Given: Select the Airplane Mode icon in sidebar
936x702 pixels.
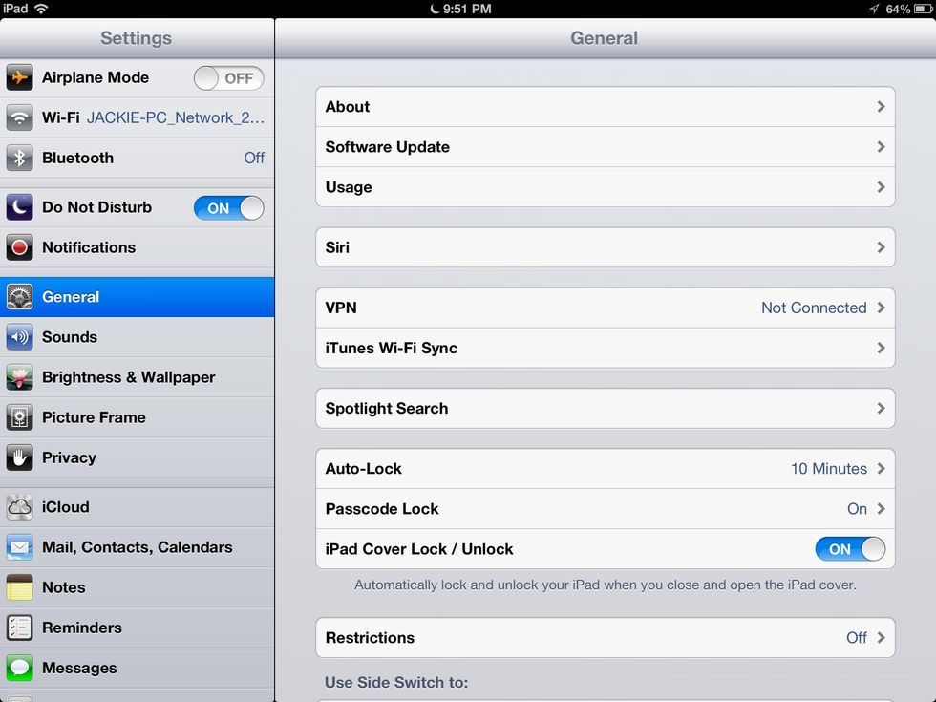Looking at the screenshot, I should 20,77.
